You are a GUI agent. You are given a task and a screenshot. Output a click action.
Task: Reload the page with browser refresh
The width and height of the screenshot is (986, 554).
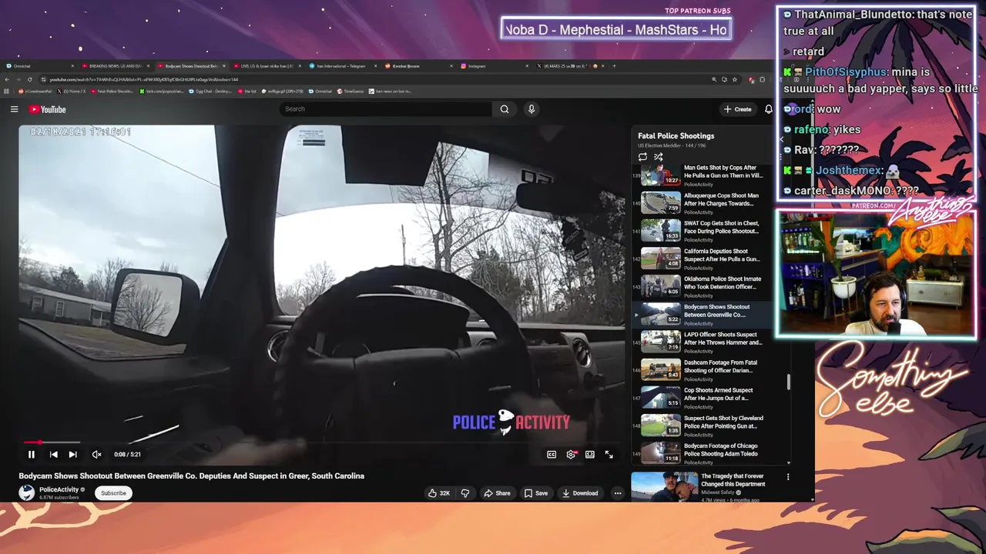[x=30, y=79]
